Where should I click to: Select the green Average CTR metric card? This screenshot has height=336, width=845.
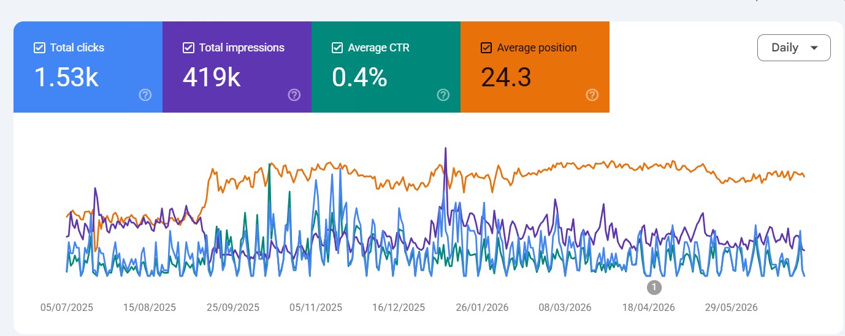coord(386,67)
